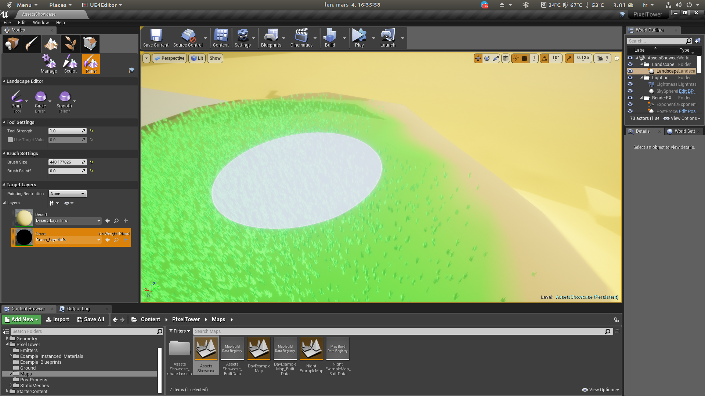Open the Settings toolbar icon
The width and height of the screenshot is (705, 396).
pyautogui.click(x=243, y=38)
